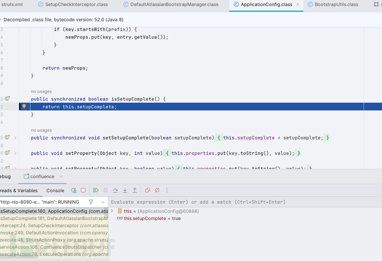Select isSetupComplete:181 DefaultAtlassianBootstrapManager frame
Image resolution: width=382 pixels, height=261 pixels.
point(54,218)
